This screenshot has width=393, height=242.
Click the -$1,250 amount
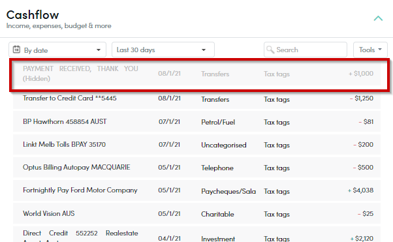pyautogui.click(x=362, y=98)
